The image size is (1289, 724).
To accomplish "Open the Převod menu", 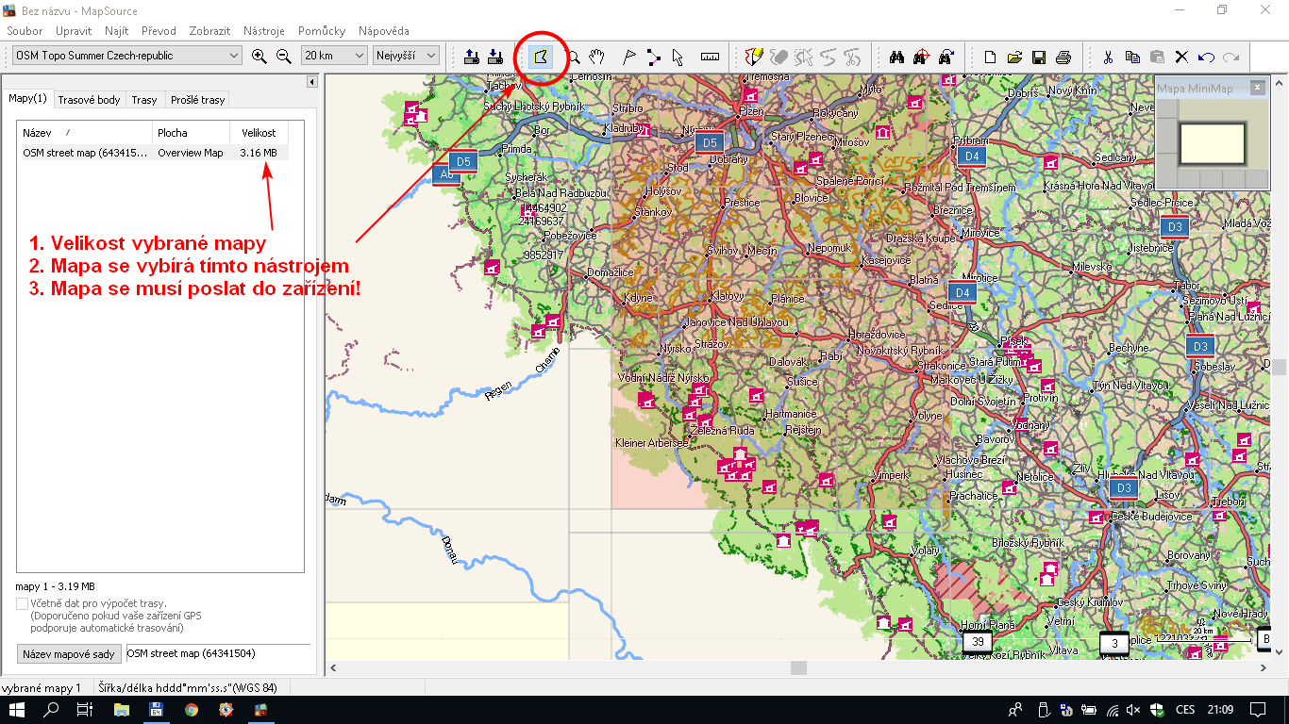I will [159, 31].
